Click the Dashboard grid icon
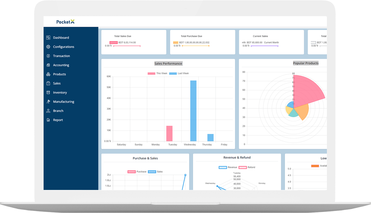 click(x=48, y=38)
